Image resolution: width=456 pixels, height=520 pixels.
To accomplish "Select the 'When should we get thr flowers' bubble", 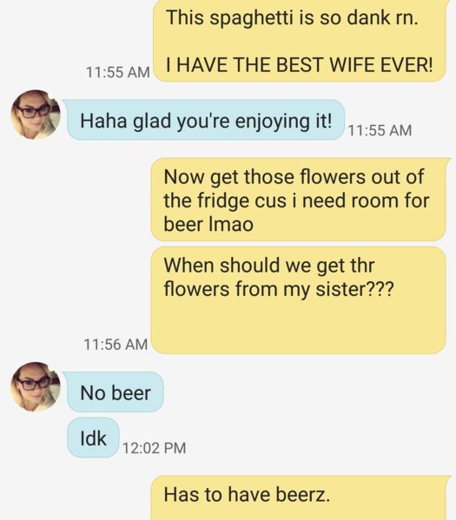I will [299, 300].
